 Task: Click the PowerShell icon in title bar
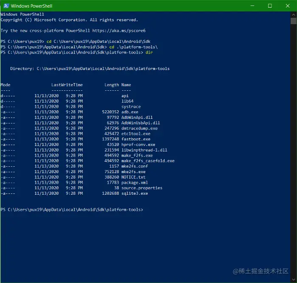click(x=6, y=6)
